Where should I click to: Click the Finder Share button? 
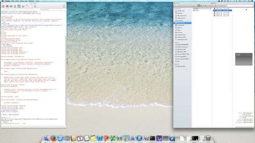click(216, 6)
